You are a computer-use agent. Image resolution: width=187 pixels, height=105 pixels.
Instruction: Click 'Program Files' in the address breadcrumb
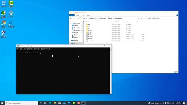pyautogui.click(x=102, y=18)
